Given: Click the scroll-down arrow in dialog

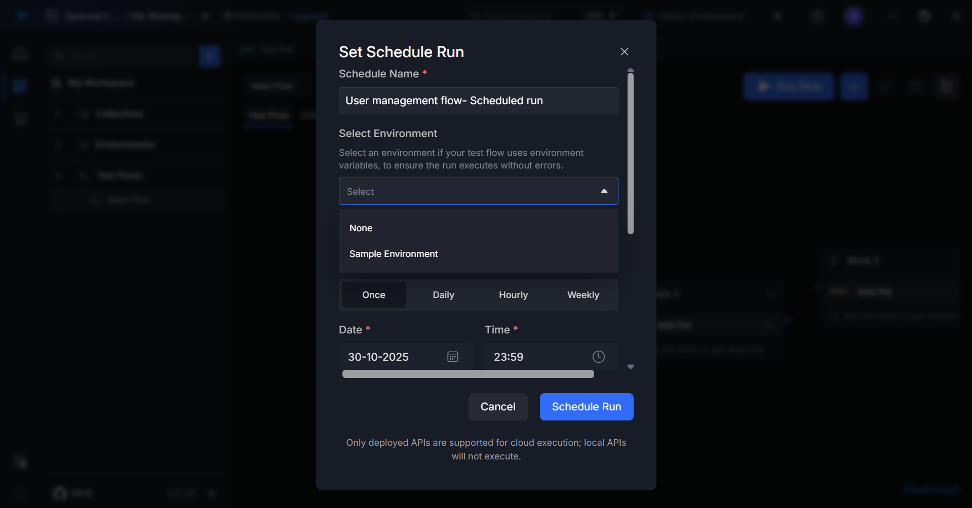Looking at the screenshot, I should click(x=630, y=367).
